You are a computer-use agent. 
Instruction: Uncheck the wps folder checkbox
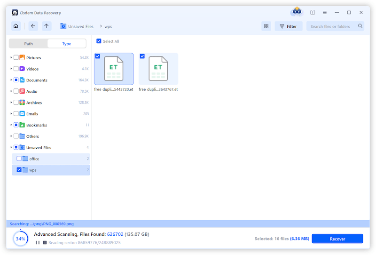19,170
